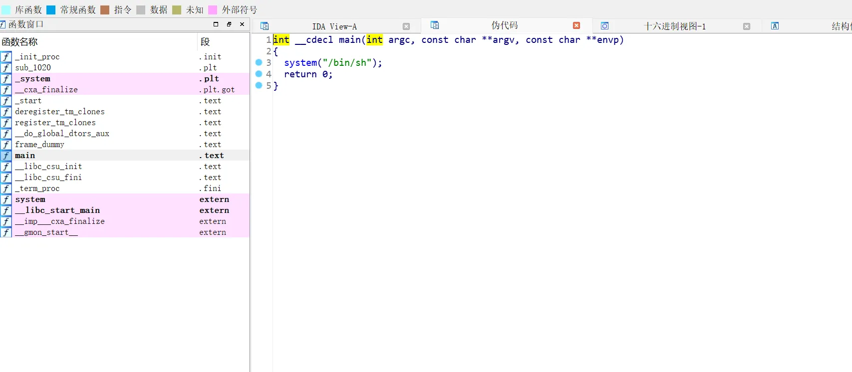Click the argv parameter in pseudocode

(504, 40)
